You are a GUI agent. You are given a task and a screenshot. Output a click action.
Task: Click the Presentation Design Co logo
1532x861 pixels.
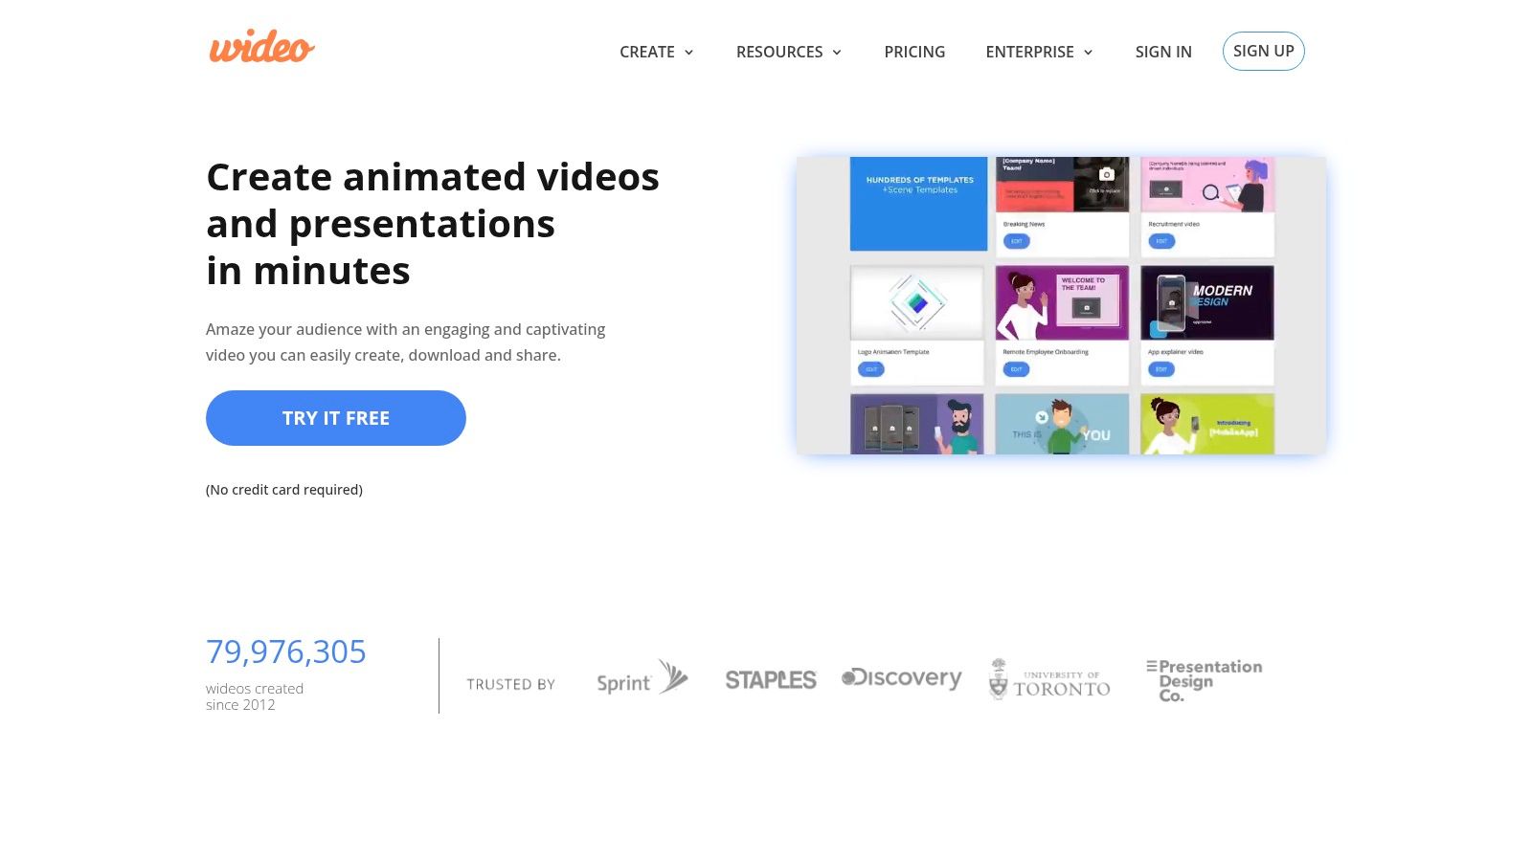pos(1204,679)
